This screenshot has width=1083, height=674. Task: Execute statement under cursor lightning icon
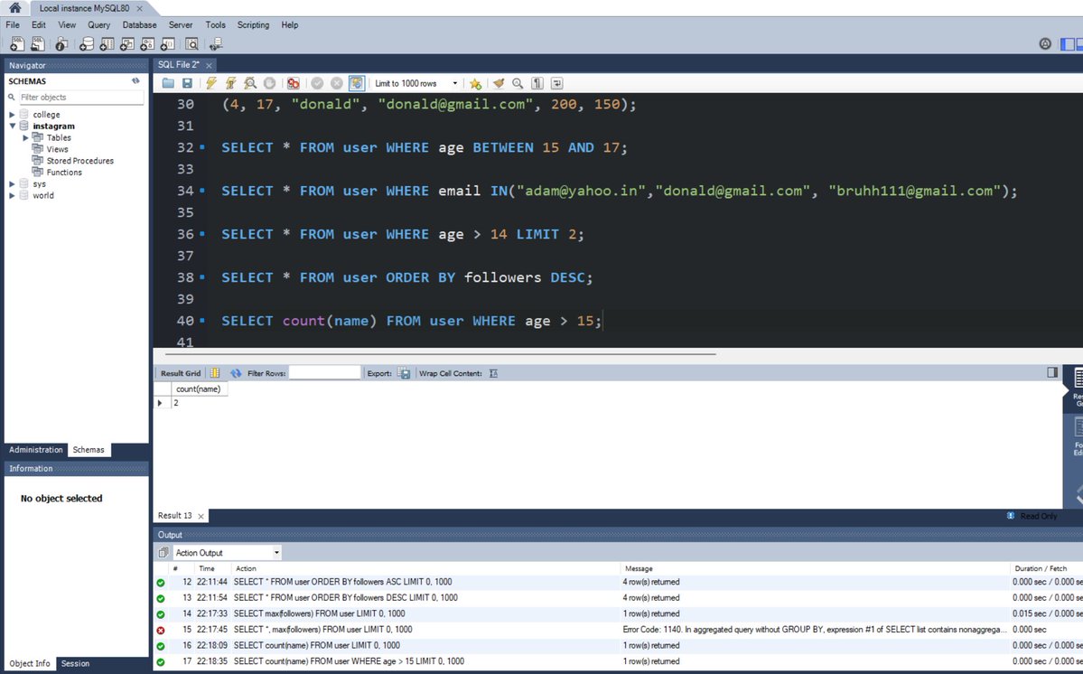pos(230,83)
